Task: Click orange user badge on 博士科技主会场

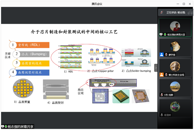Action: tap(162, 75)
